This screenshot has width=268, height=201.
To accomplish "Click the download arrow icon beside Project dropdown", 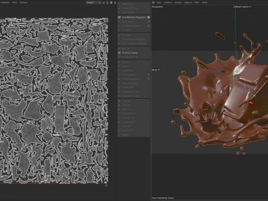I will click(115, 2).
